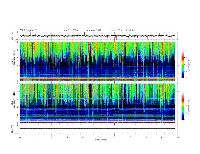Click the ch.1 voltage waveform trace
The image size is (200, 154).
[x=97, y=36]
